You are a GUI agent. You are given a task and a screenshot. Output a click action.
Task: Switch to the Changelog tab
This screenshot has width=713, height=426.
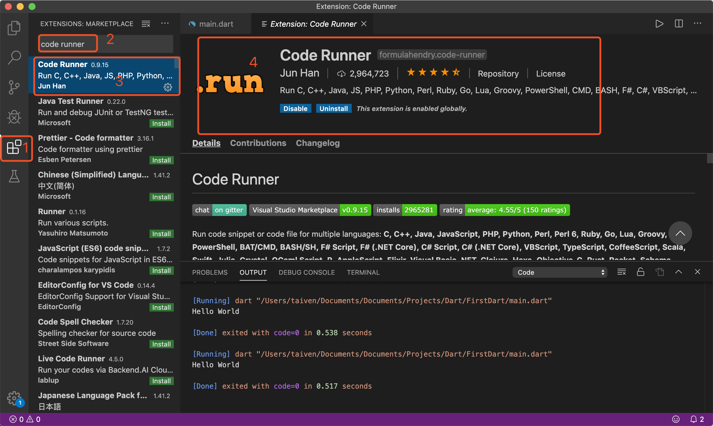[318, 143]
